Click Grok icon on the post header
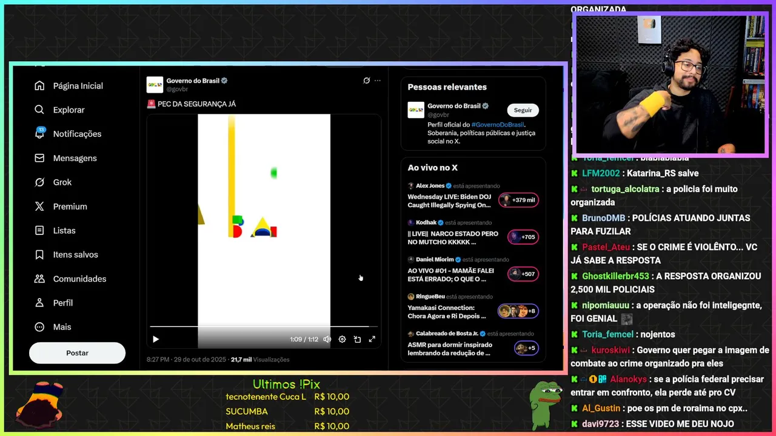Screen dimensions: 776x436 (366, 81)
